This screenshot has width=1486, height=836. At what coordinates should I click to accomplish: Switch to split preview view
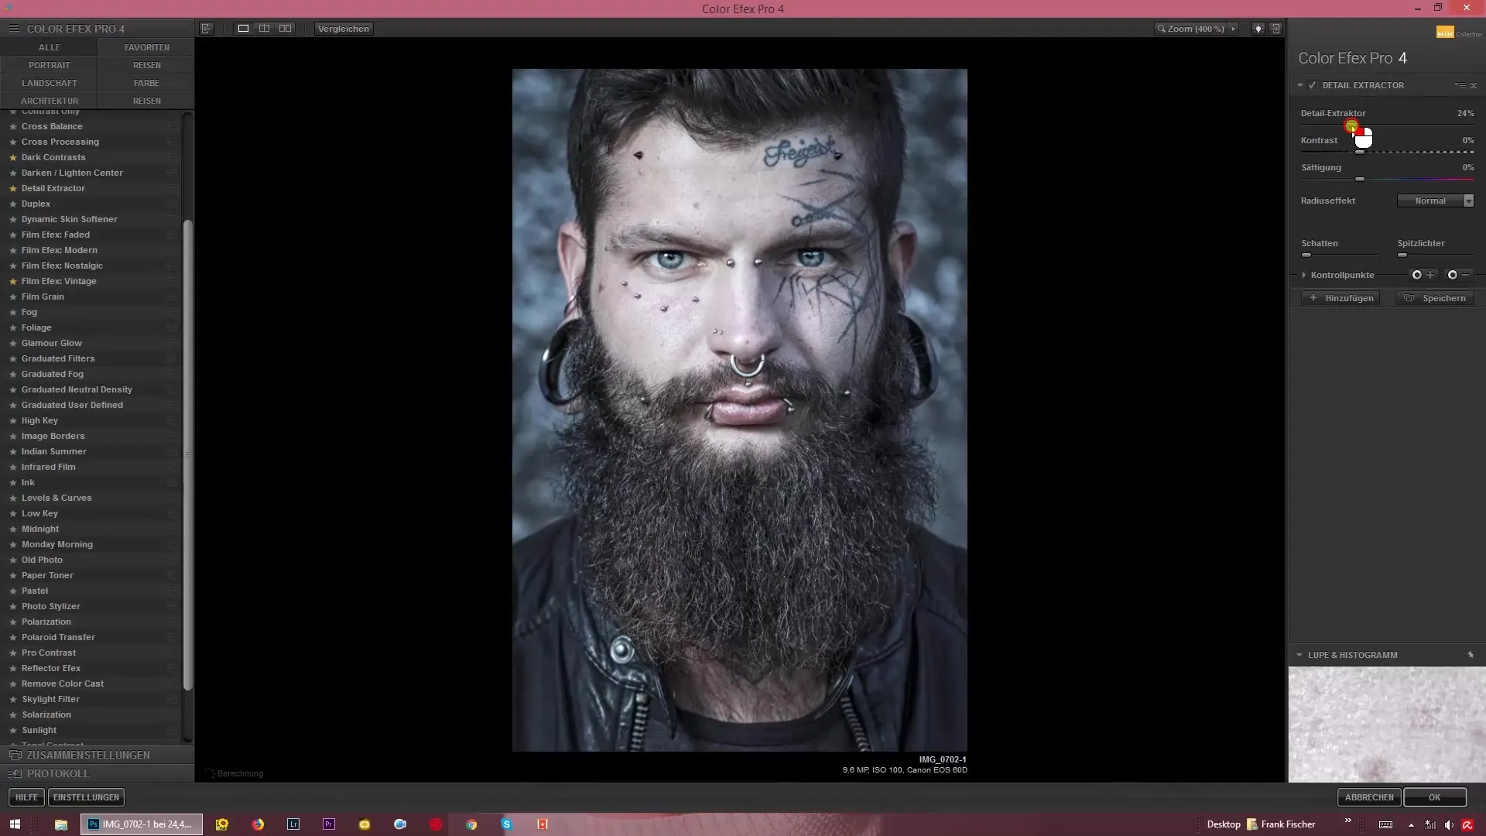(265, 29)
